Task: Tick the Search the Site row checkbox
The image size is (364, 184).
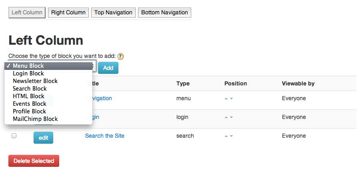Action: point(14,136)
